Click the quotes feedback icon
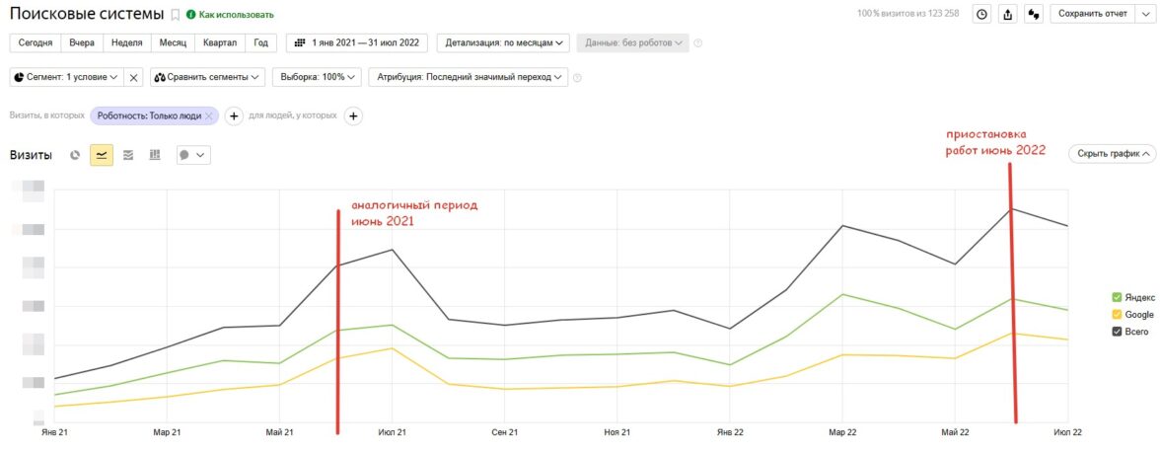 point(1034,15)
